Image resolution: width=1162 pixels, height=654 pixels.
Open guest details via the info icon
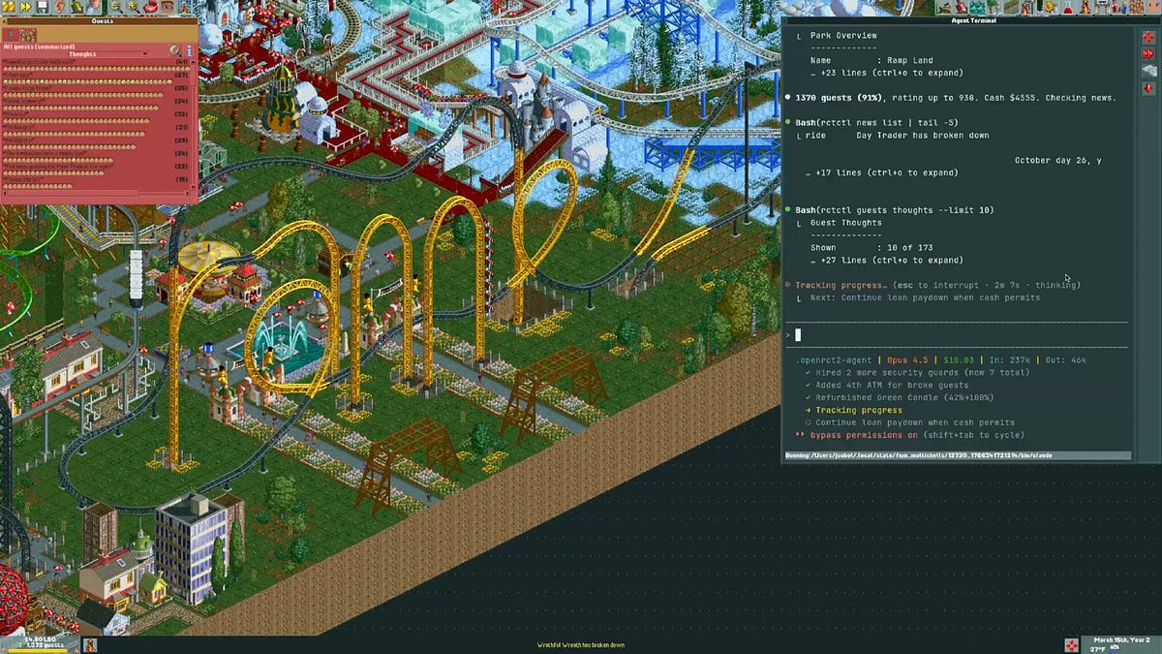click(190, 51)
